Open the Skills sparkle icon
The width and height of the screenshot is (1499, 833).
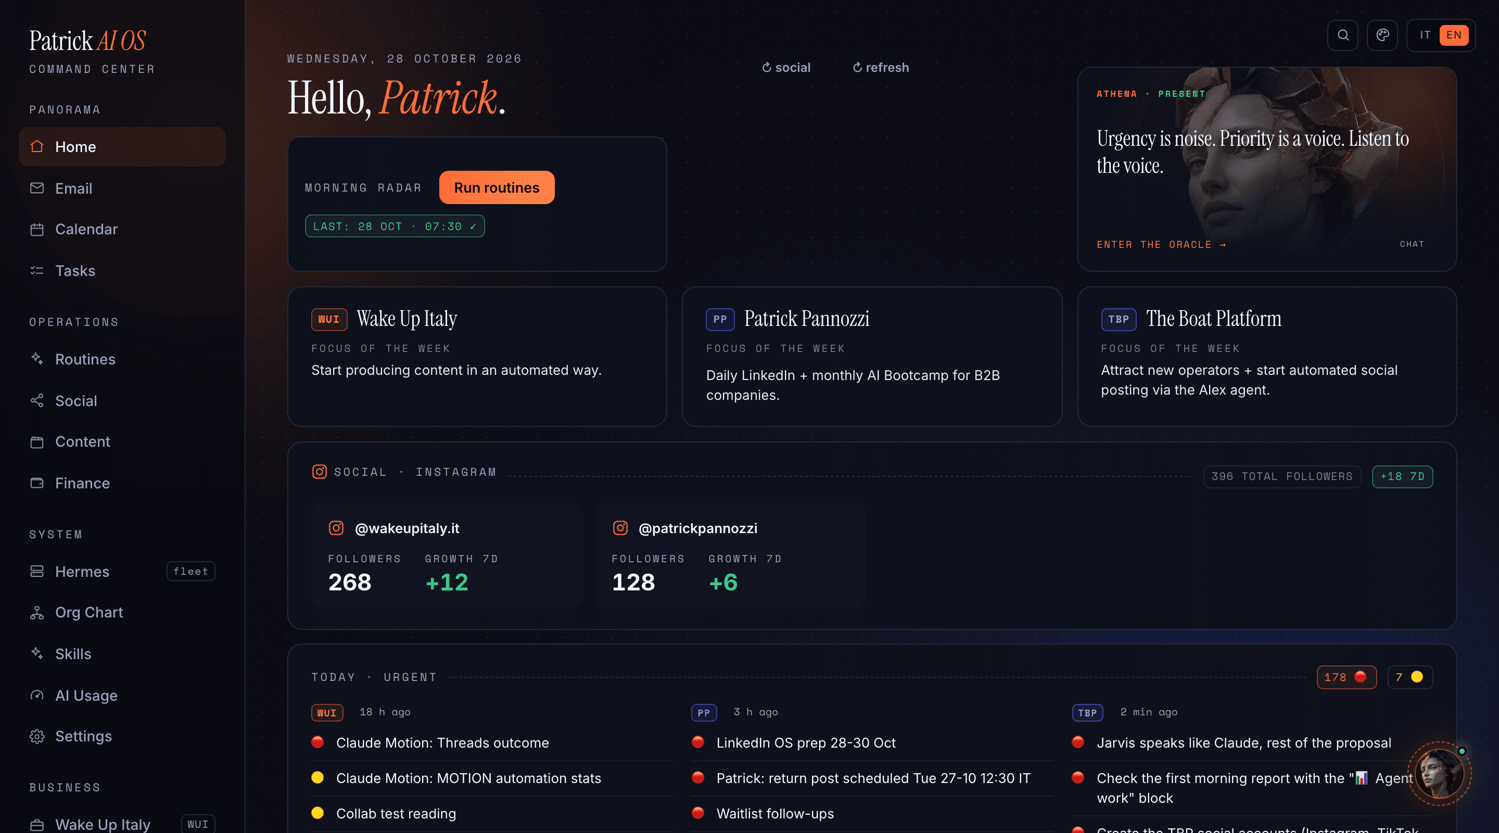(37, 654)
